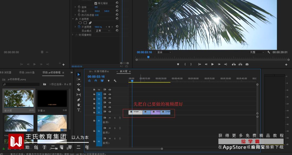Screen dimensions: 292x155
Task: Toggle linked selection in the timeline
Action: coord(102,81)
